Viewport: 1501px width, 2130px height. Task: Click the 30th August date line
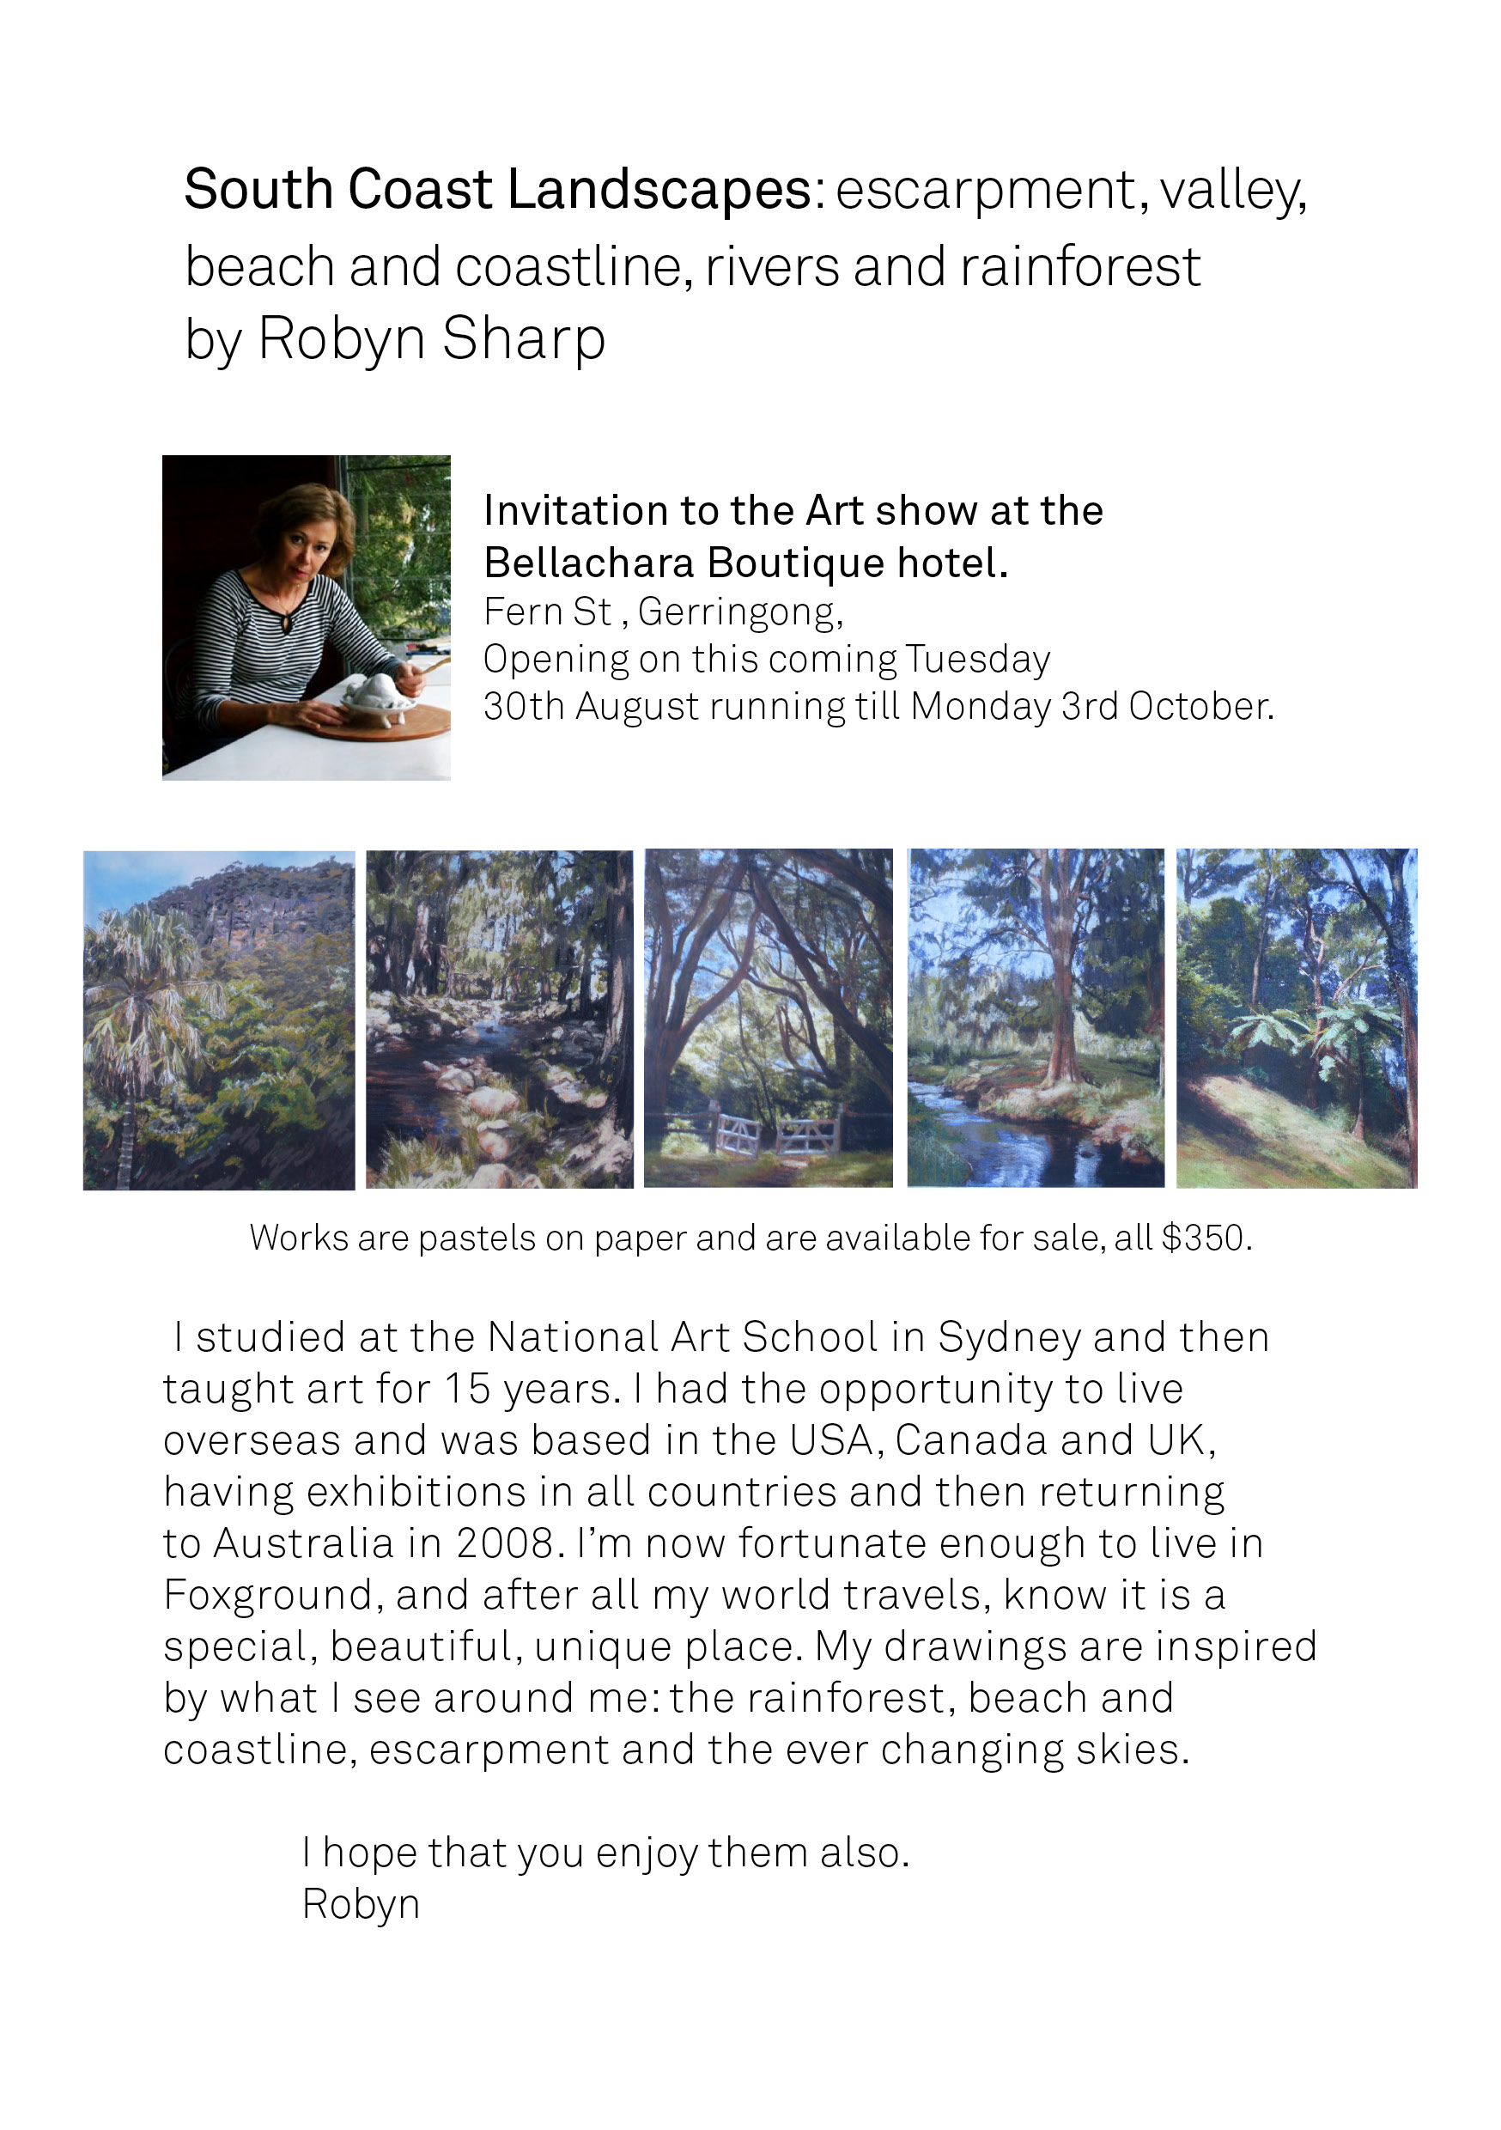(x=878, y=707)
